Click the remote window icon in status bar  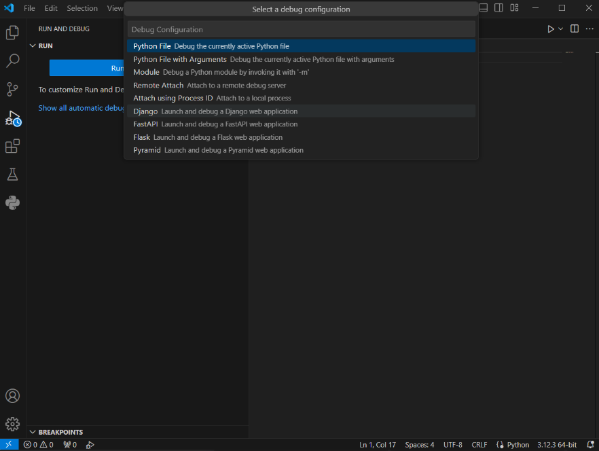point(10,444)
